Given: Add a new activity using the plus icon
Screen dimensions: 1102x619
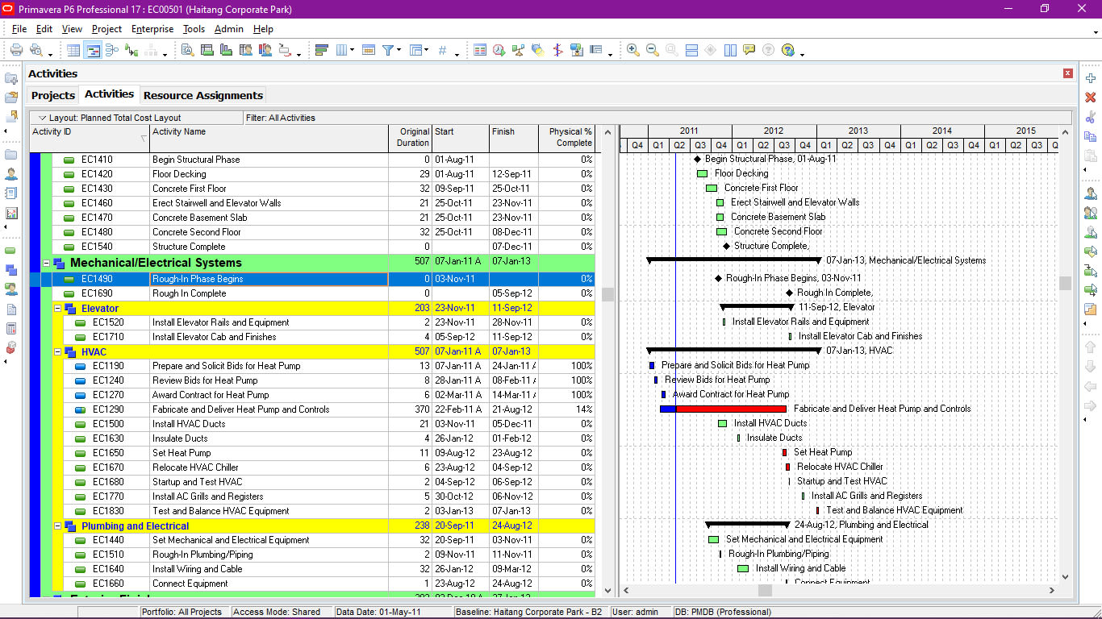Looking at the screenshot, I should pos(1091,78).
